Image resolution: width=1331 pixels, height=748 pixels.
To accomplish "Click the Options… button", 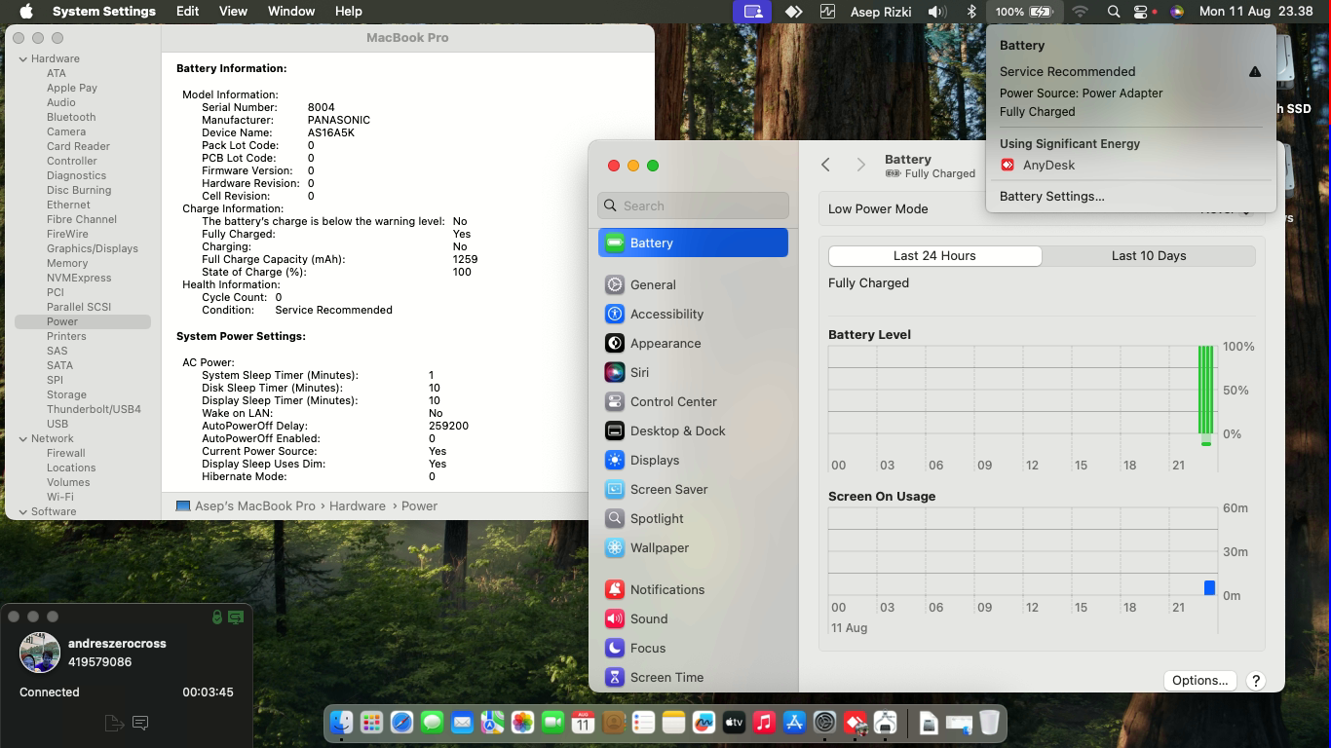I will 1199,680.
